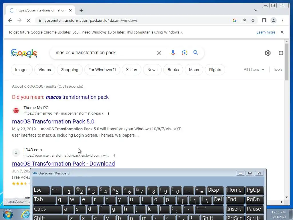Go to Google home via the logo
This screenshot has height=220, width=293.
[x=24, y=53]
